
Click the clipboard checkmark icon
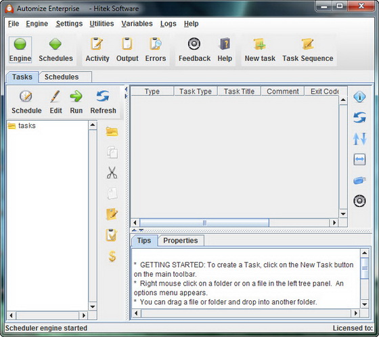112,235
